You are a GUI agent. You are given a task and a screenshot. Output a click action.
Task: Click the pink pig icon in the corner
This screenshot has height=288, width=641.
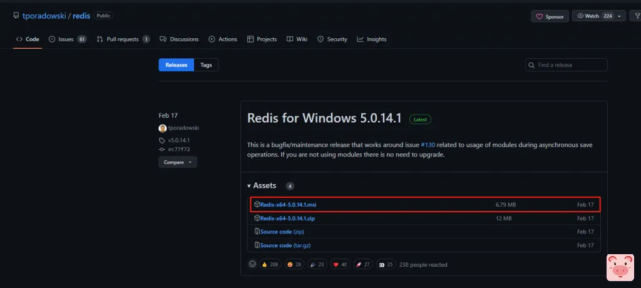pos(620,267)
